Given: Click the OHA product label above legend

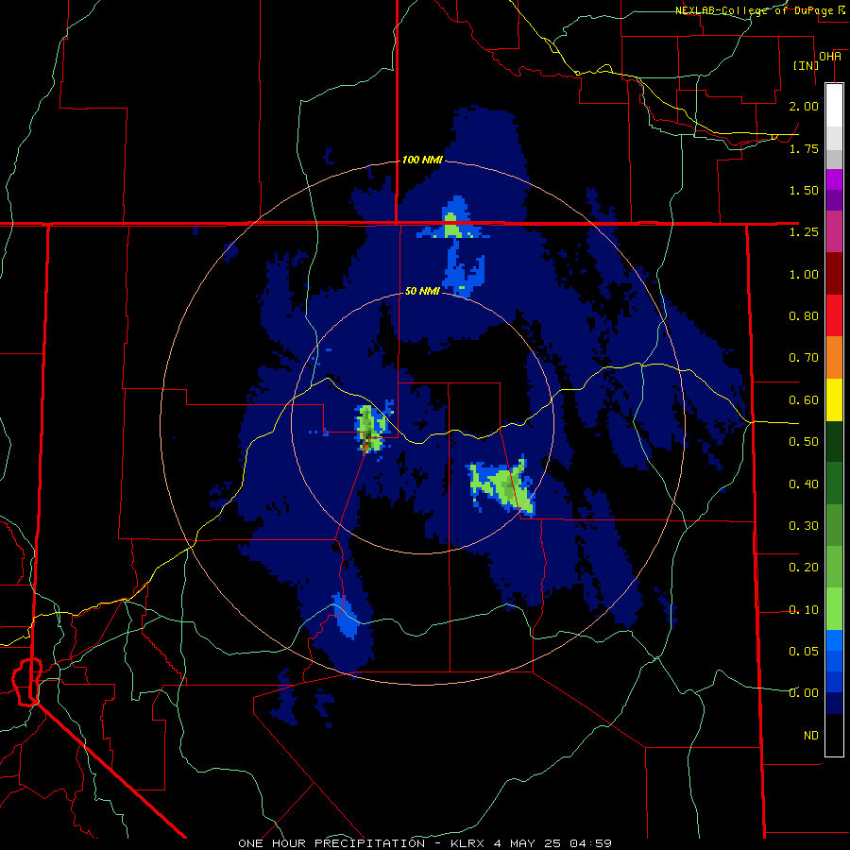Looking at the screenshot, I should pos(830,57).
